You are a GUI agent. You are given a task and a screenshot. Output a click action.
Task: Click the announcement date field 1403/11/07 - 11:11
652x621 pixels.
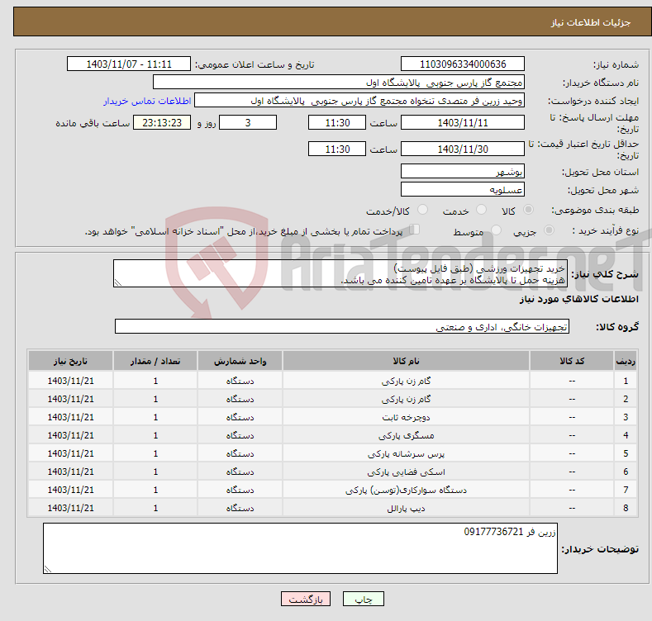point(129,64)
